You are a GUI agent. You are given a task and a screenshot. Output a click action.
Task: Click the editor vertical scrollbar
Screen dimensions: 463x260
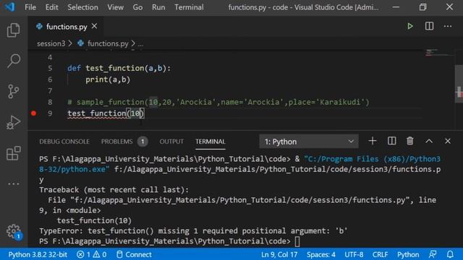[459, 84]
